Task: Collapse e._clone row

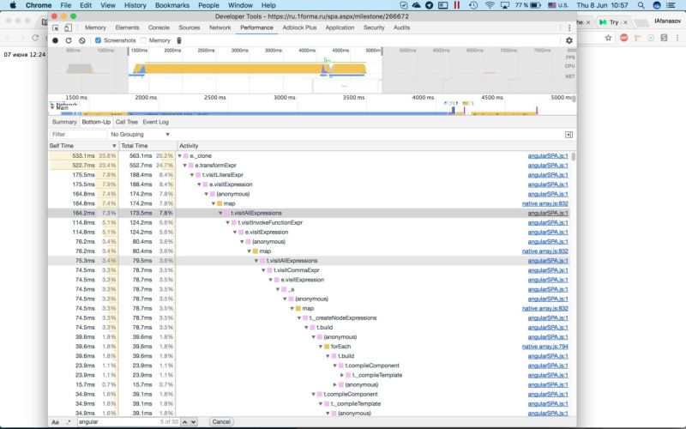Action: (179, 156)
